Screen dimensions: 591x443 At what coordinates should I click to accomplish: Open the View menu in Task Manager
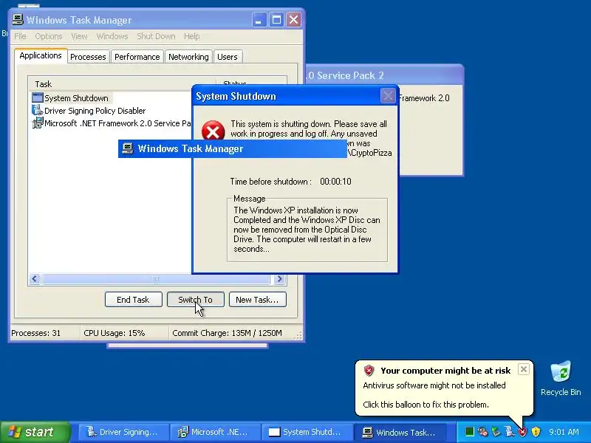[79, 36]
